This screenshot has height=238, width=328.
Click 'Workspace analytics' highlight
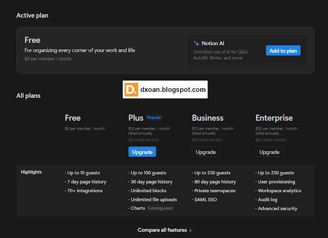point(280,191)
